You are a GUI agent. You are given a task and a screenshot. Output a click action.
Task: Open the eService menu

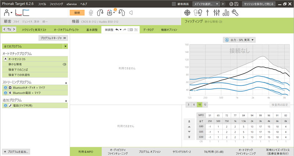pos(72,4)
